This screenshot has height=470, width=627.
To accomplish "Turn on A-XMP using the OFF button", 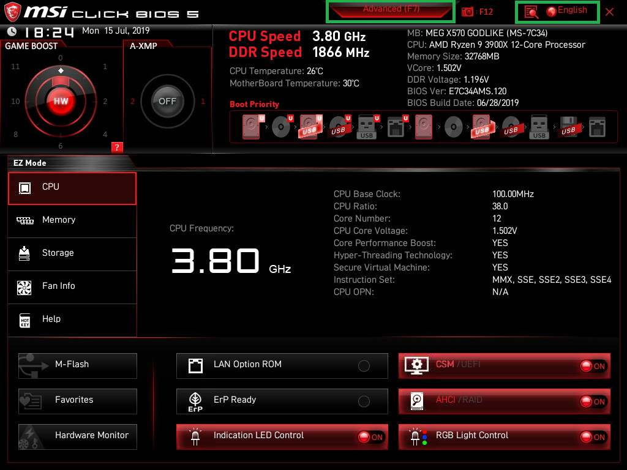I will 167,101.
